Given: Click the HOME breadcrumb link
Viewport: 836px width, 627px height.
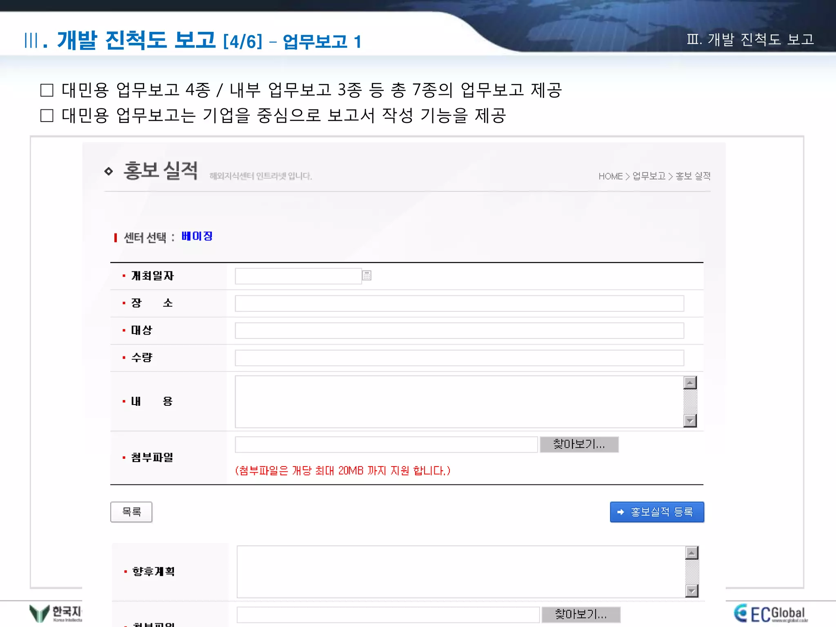Looking at the screenshot, I should (x=611, y=176).
